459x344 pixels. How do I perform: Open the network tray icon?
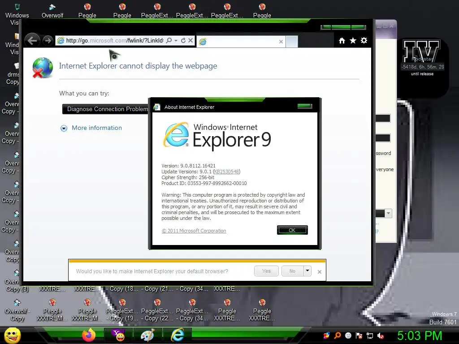[x=370, y=335]
